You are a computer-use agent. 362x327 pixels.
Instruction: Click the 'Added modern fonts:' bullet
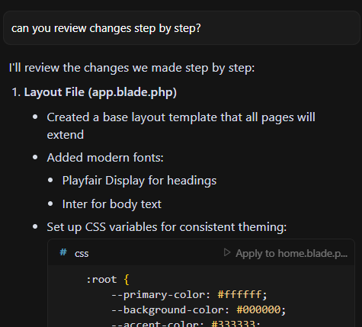105,158
